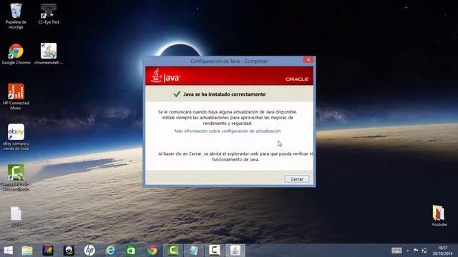This screenshot has width=458, height=257.
Task: Switch to the blue window taskbar item
Action: pos(193,251)
